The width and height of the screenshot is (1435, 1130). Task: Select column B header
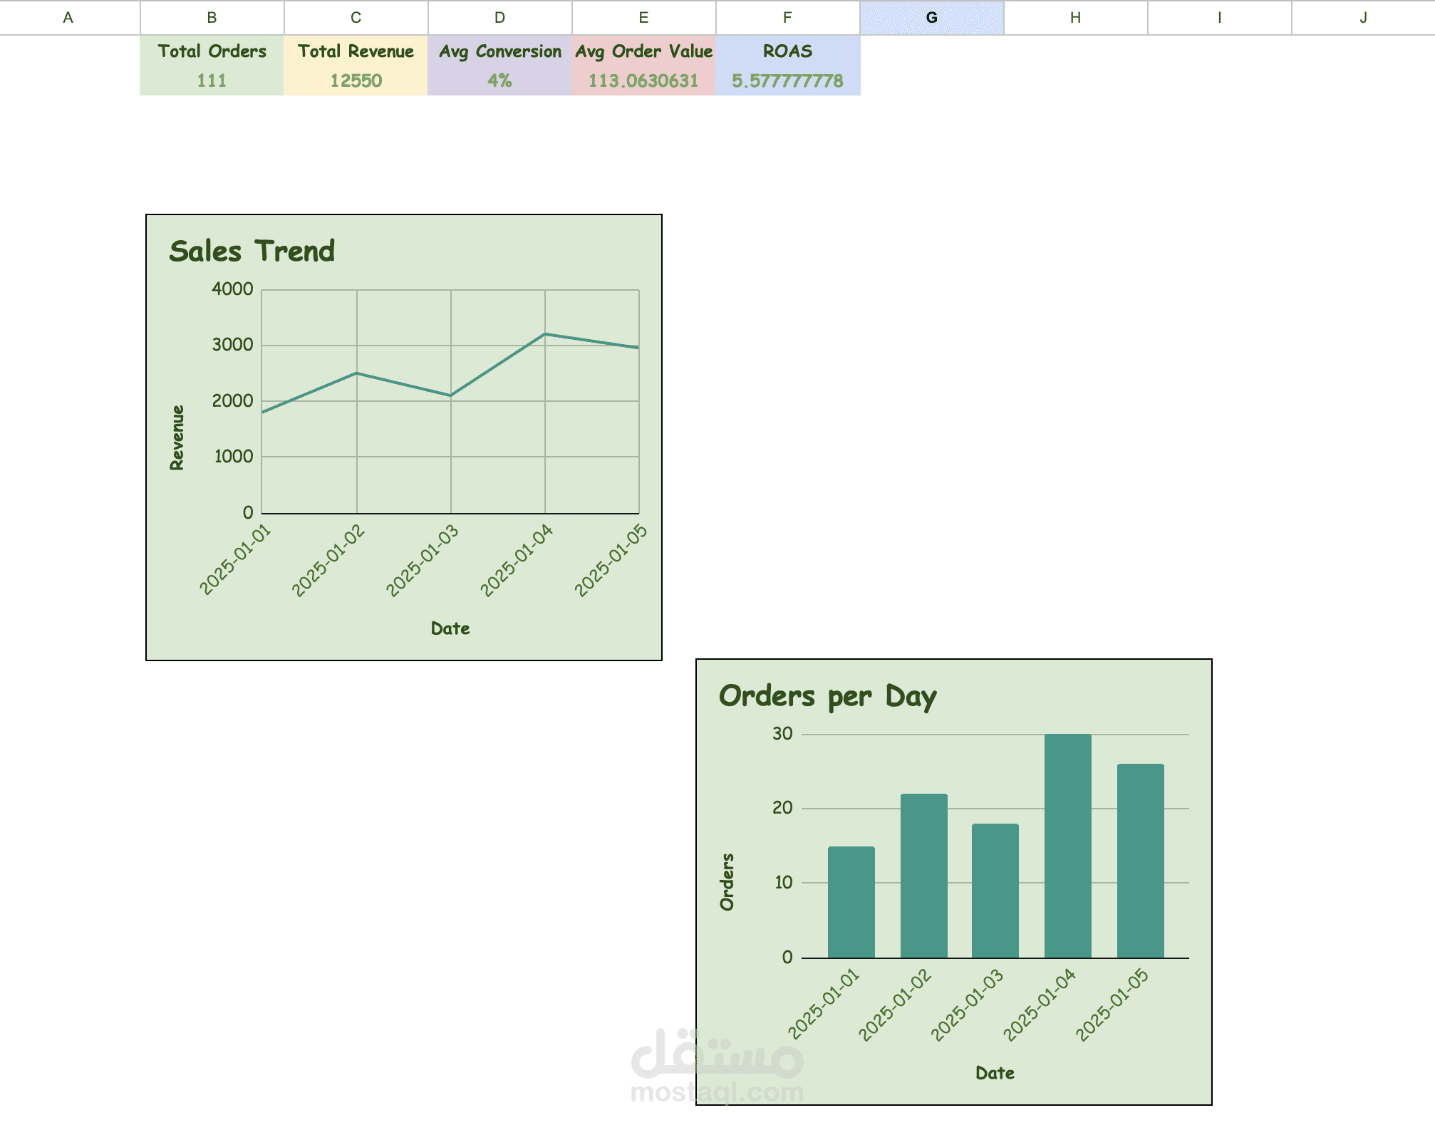pyautogui.click(x=212, y=17)
